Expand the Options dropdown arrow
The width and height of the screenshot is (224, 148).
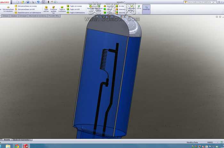click(x=58, y=2)
